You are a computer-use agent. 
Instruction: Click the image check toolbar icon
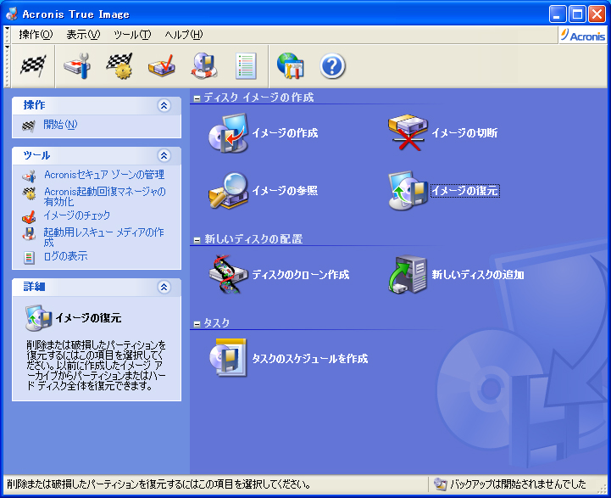coord(162,66)
